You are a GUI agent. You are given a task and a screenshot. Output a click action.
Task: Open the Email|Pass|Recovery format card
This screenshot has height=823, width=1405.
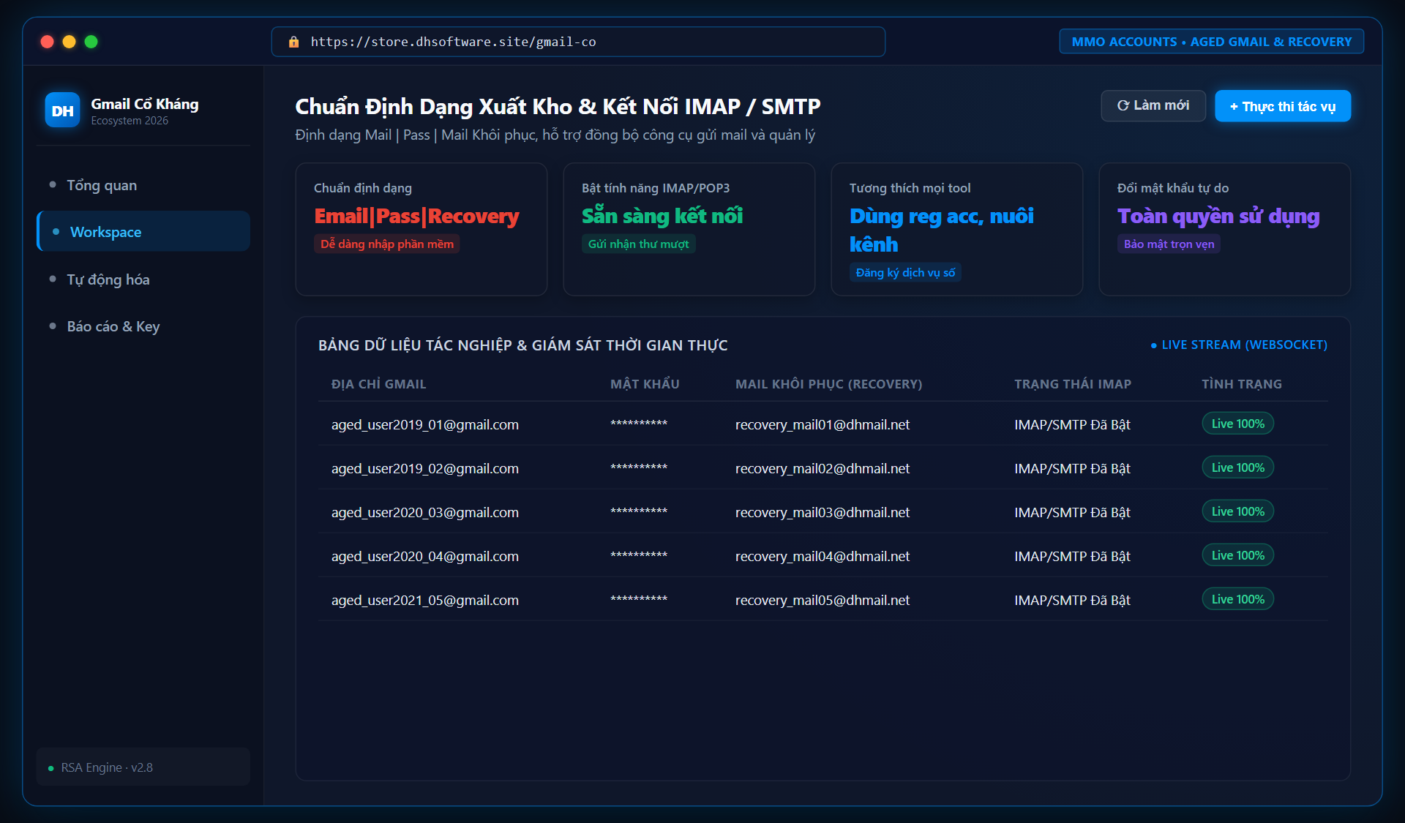pyautogui.click(x=421, y=229)
